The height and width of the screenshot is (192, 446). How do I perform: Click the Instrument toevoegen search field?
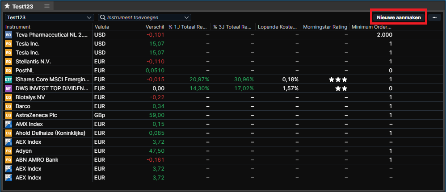point(144,17)
